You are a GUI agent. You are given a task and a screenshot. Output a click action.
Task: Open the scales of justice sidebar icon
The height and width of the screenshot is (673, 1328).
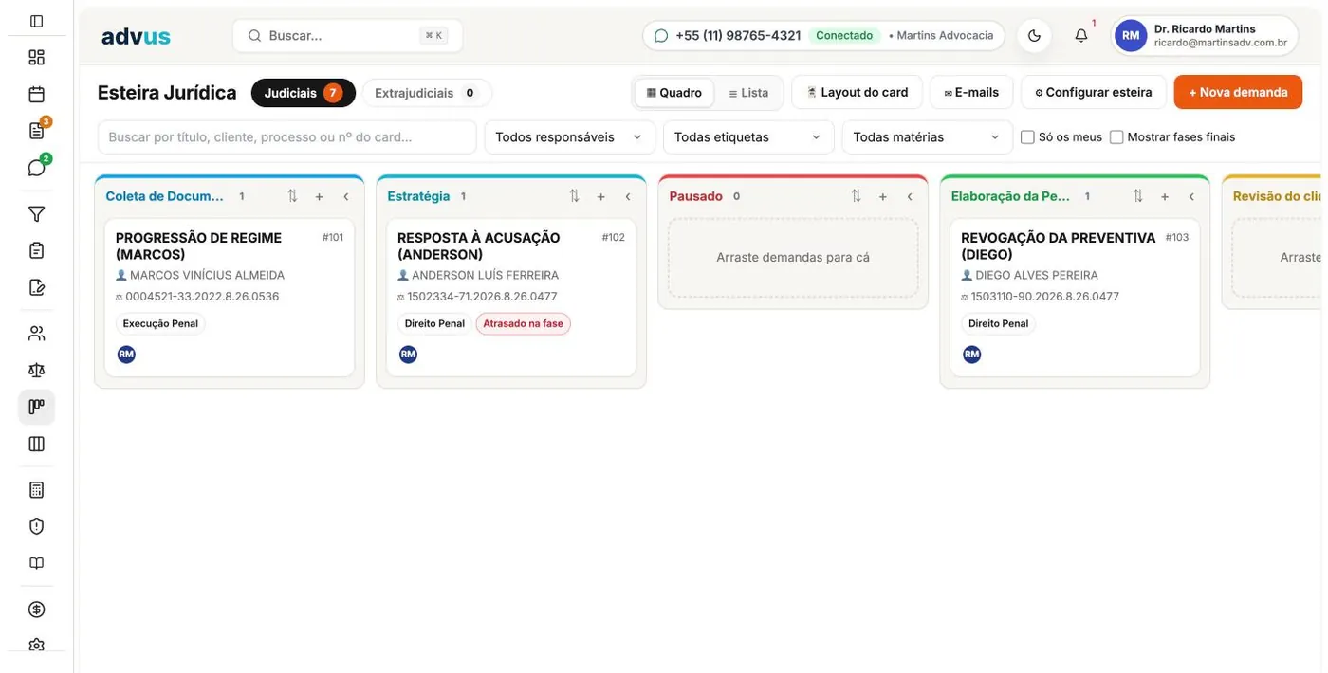[36, 370]
